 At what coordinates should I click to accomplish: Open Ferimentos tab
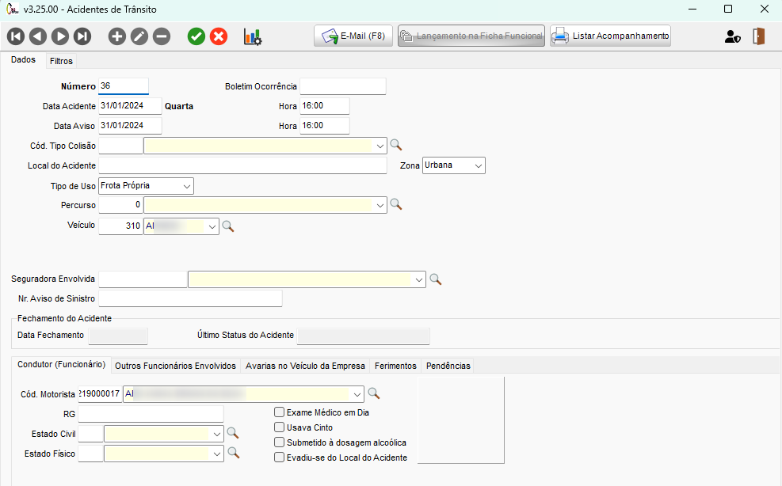coord(395,366)
